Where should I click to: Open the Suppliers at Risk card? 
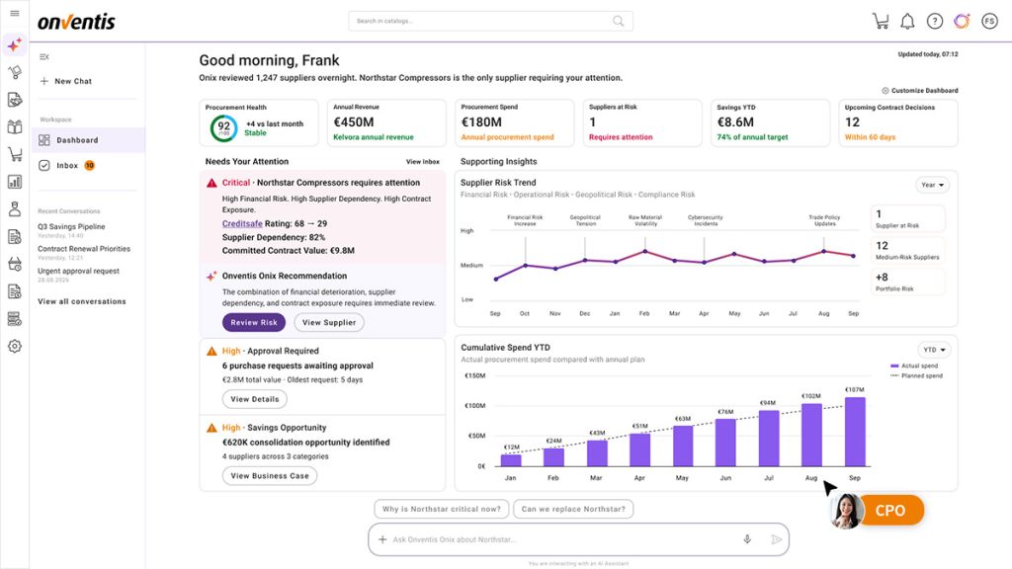[x=642, y=122]
